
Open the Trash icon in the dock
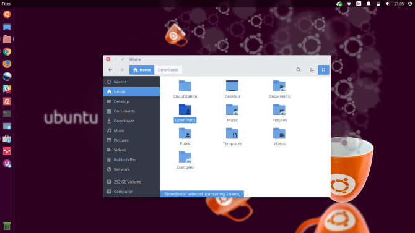[x=7, y=226]
